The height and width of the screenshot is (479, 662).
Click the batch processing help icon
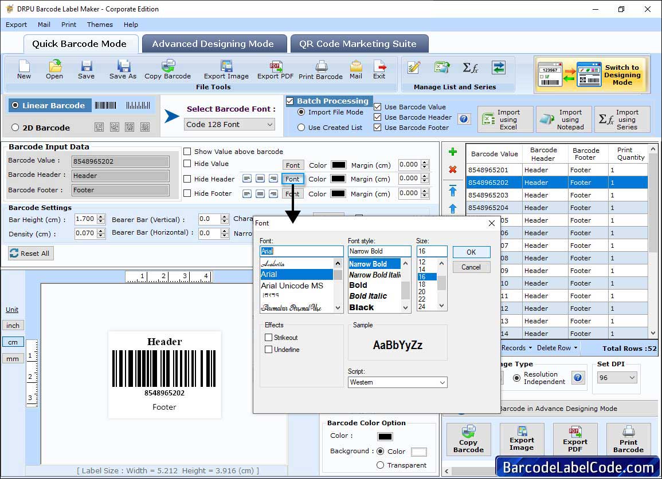[464, 119]
